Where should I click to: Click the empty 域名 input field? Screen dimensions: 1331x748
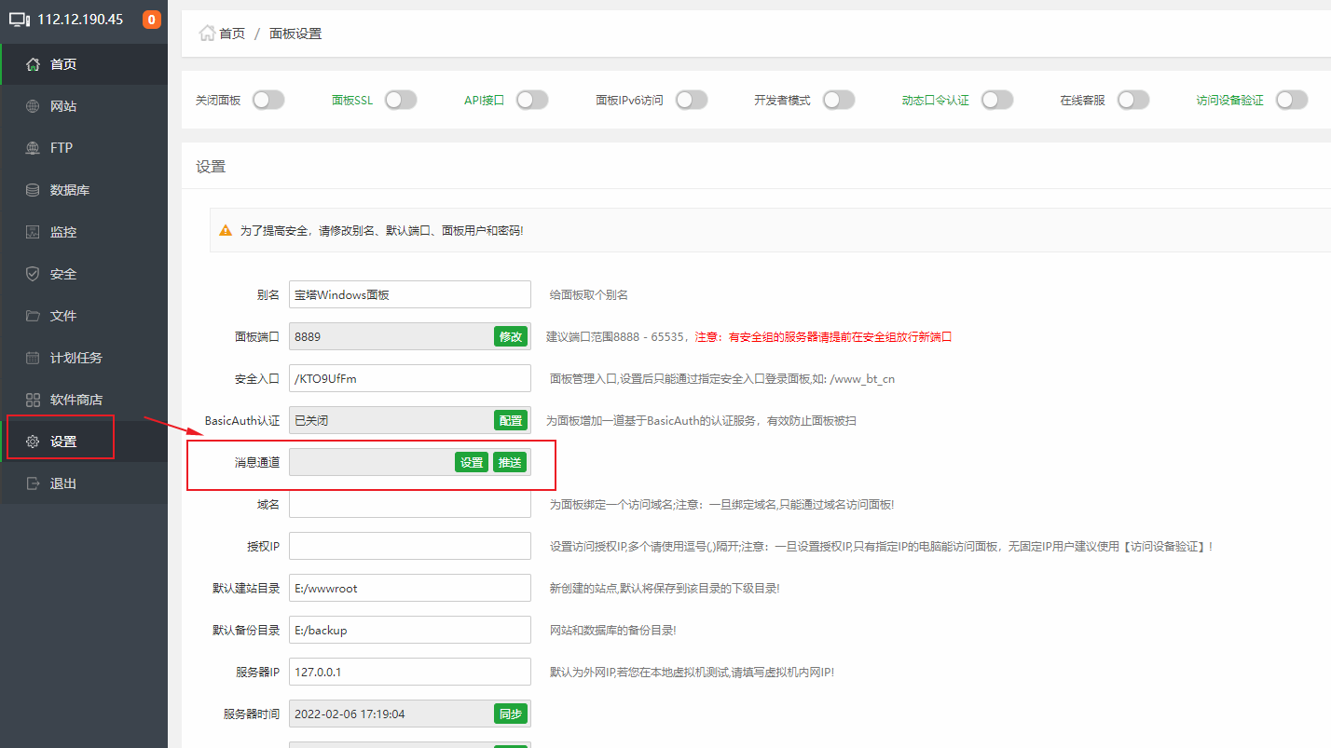point(410,504)
